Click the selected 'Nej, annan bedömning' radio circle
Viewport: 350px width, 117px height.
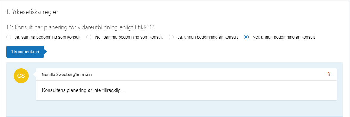click(x=246, y=37)
